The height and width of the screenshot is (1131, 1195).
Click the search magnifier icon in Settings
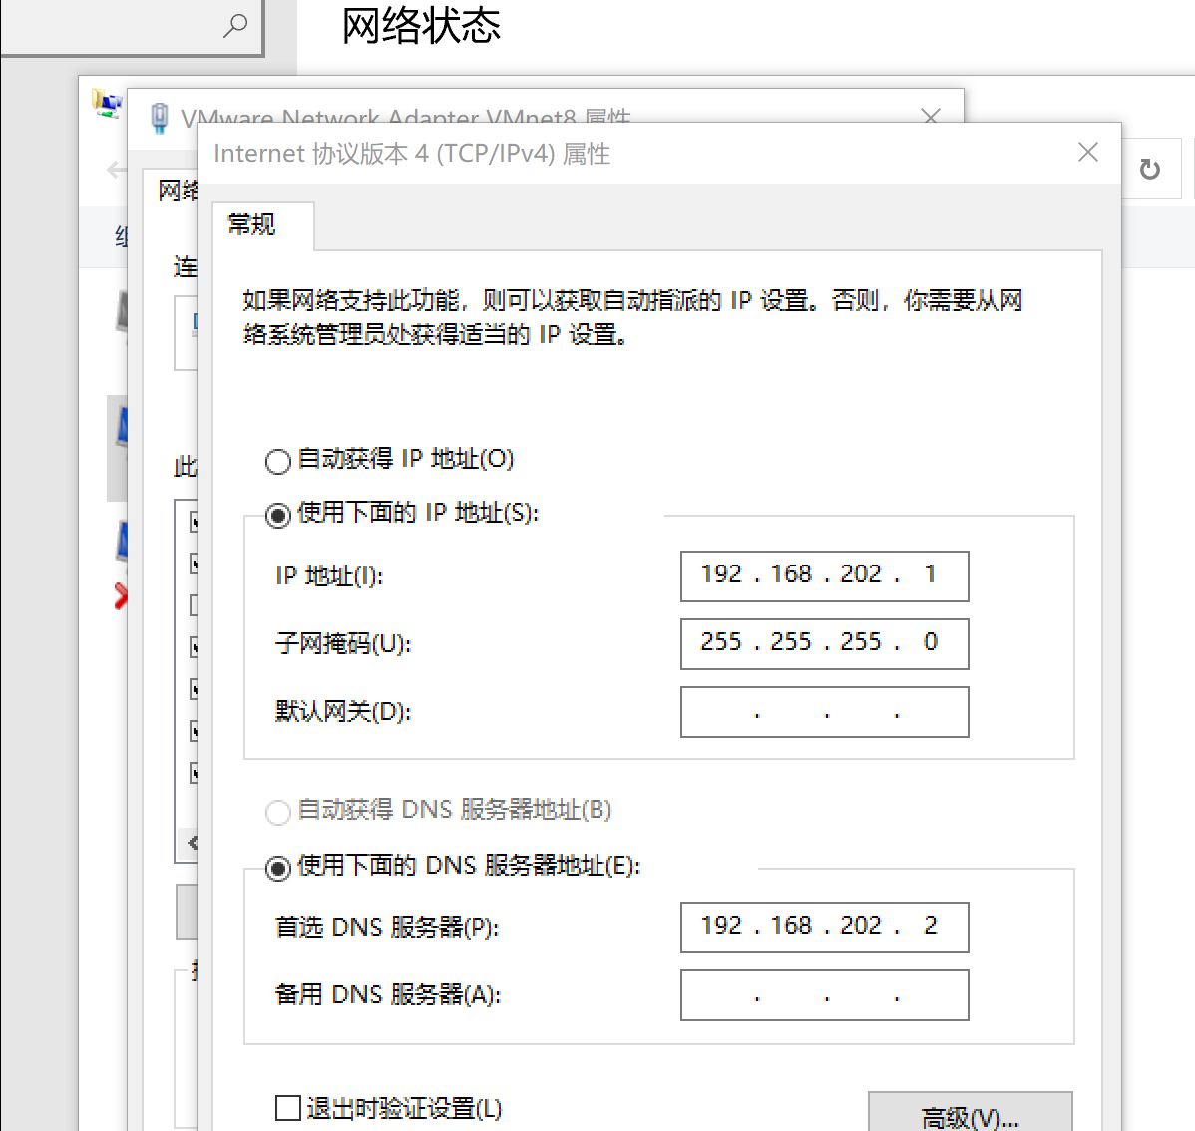click(x=235, y=25)
